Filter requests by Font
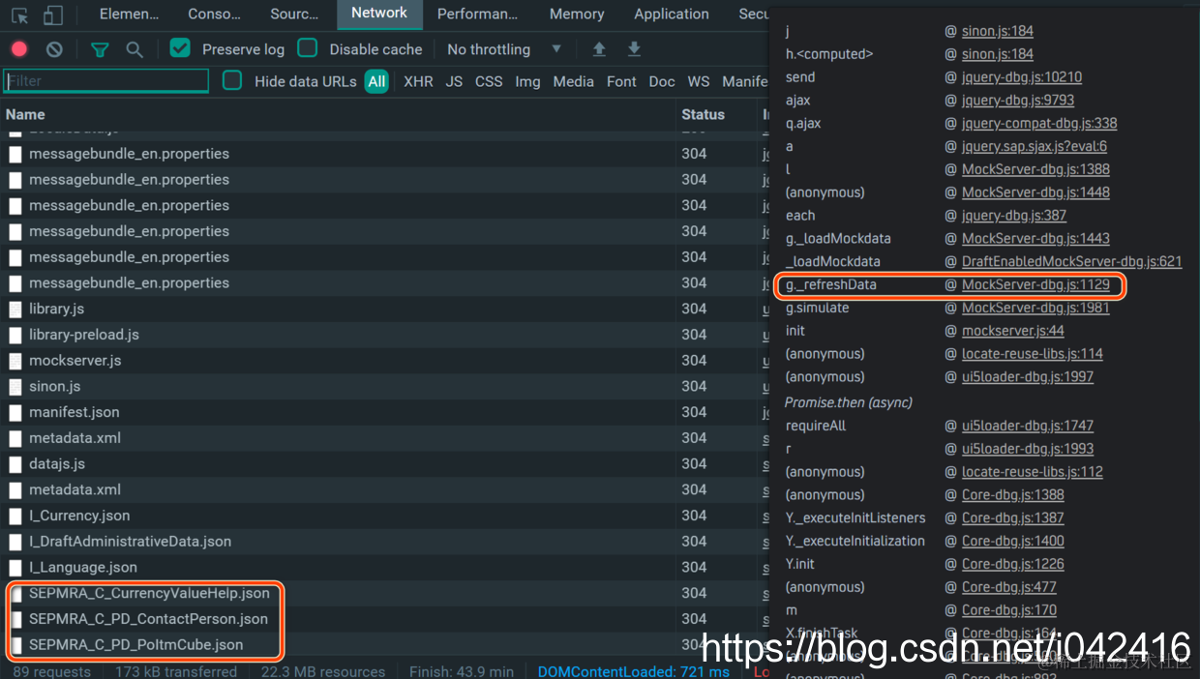 (621, 82)
